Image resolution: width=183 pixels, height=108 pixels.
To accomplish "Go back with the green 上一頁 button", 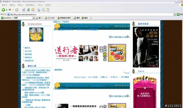I will 6,10.
